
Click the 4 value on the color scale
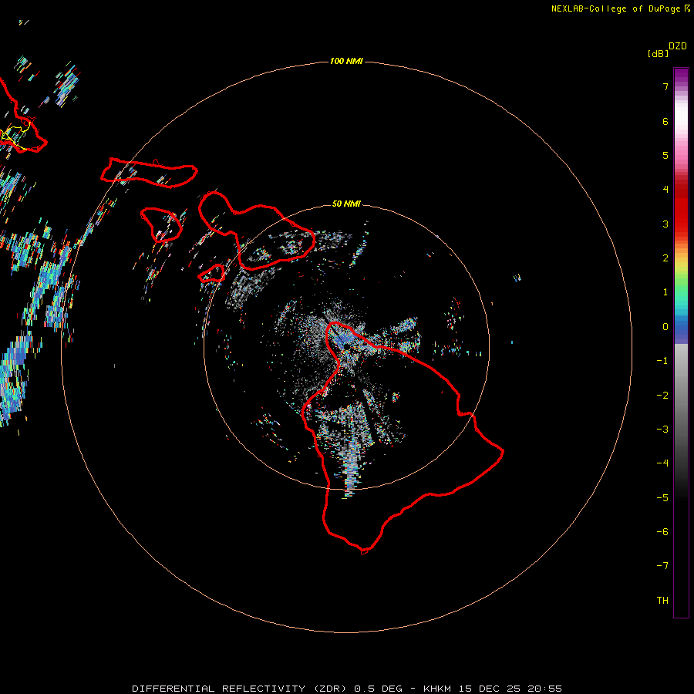(665, 190)
